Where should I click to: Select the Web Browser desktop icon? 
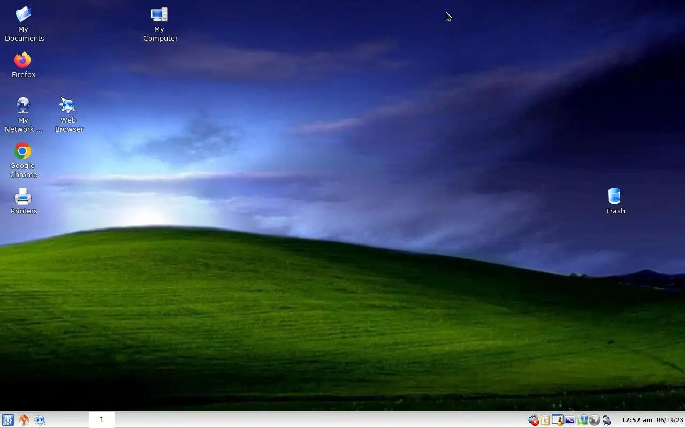[x=68, y=114]
